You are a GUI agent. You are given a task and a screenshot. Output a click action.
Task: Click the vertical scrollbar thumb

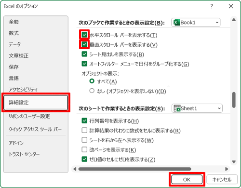click(234, 100)
